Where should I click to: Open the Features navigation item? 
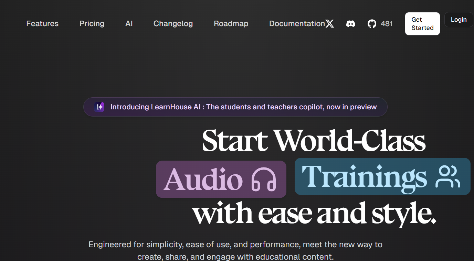pyautogui.click(x=42, y=23)
